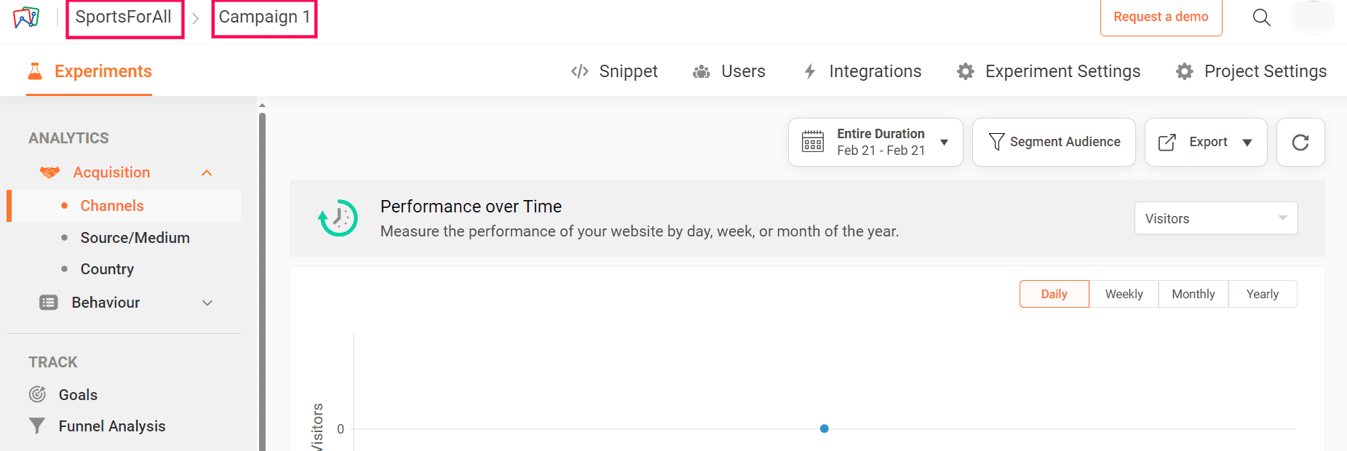Click Request a demo button
The image size is (1347, 451).
click(x=1161, y=17)
